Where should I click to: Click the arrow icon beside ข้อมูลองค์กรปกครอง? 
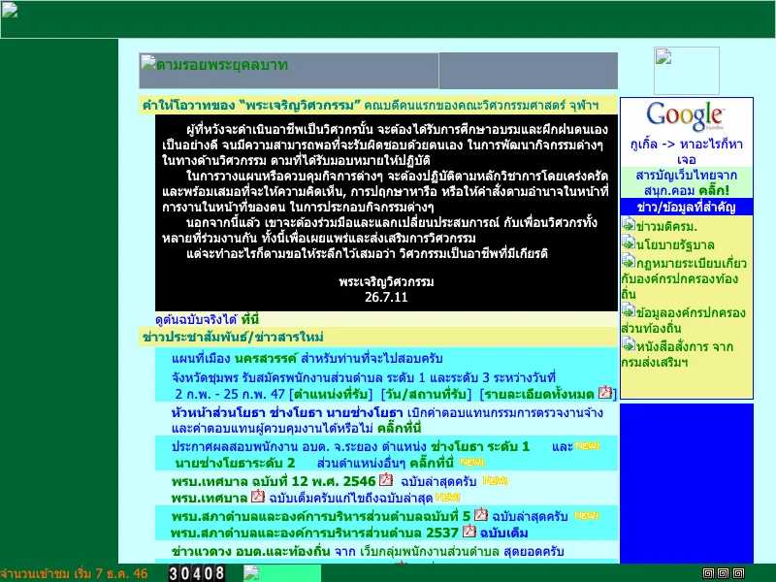click(x=629, y=310)
